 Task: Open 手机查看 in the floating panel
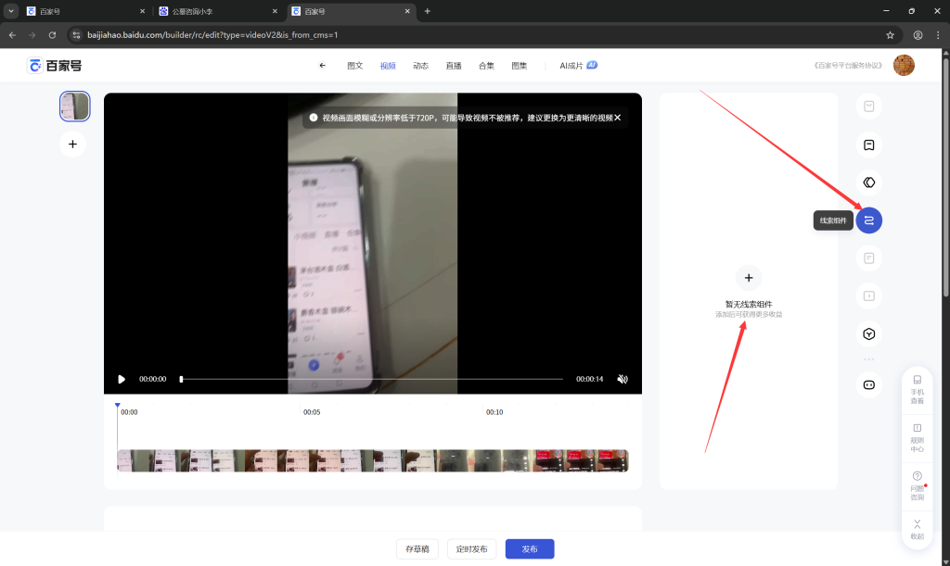[x=917, y=388]
